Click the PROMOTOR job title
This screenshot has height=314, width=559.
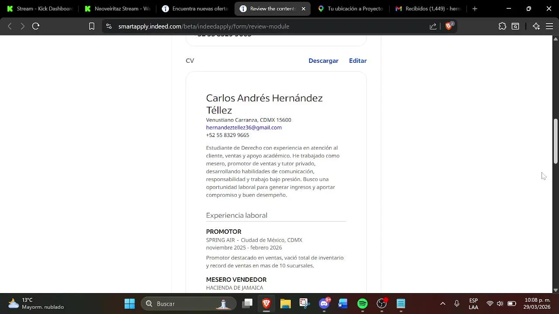click(224, 232)
